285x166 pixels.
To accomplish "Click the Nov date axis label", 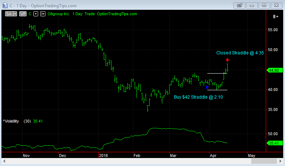I will tap(26, 155).
